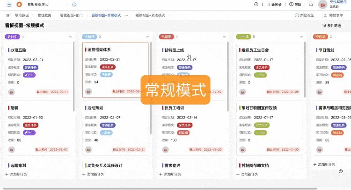Open the 节日策划 card title
Viewport: 351px width, 190px height.
[x=326, y=50]
